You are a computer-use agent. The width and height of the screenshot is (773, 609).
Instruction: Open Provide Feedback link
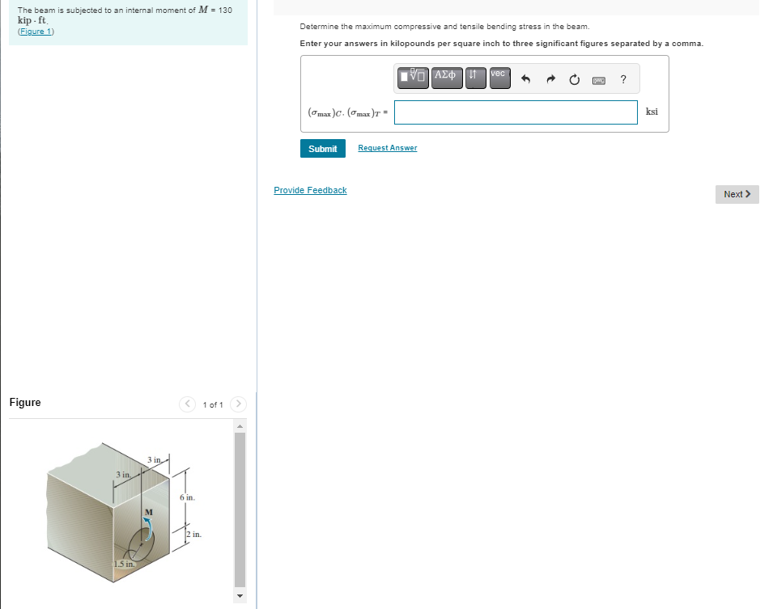310,190
